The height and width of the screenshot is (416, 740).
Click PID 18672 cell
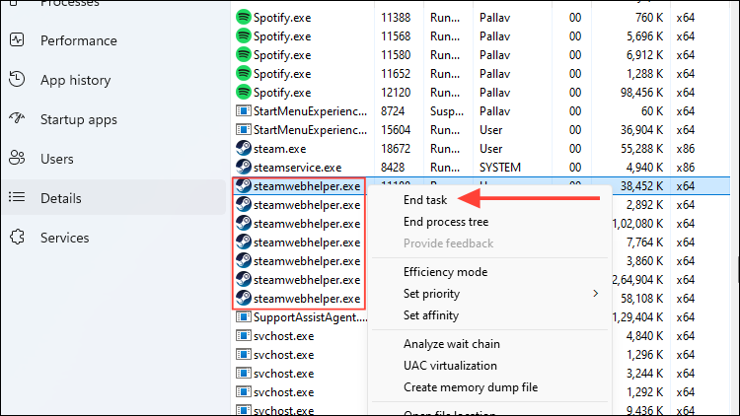(x=396, y=149)
